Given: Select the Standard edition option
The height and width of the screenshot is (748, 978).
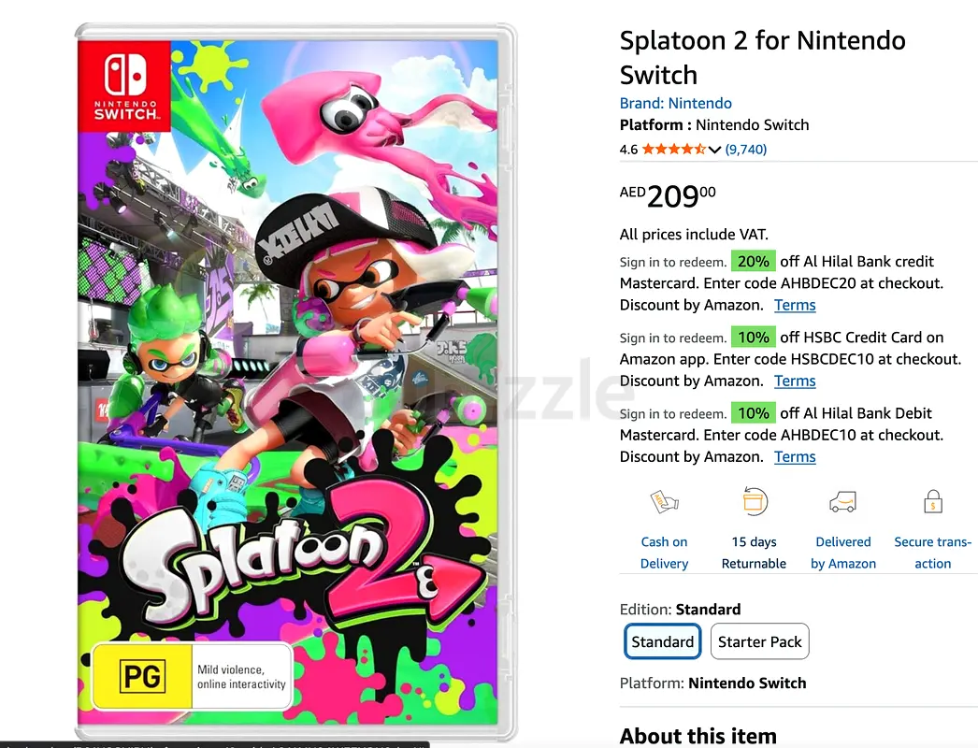Looking at the screenshot, I should (662, 642).
